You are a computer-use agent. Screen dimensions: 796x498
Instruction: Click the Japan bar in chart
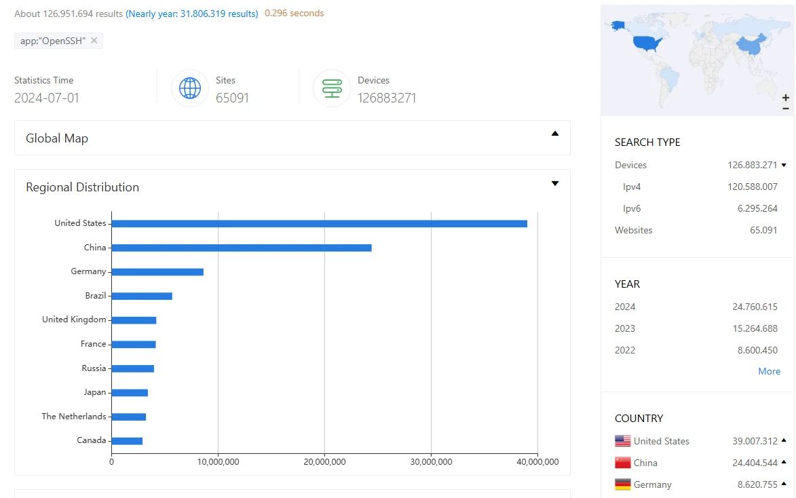pos(130,392)
